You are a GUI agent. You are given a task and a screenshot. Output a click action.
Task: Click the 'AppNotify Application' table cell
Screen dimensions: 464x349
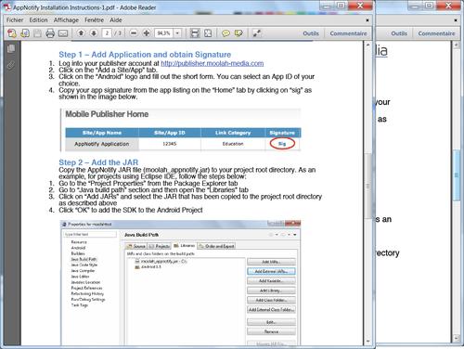[x=102, y=144]
